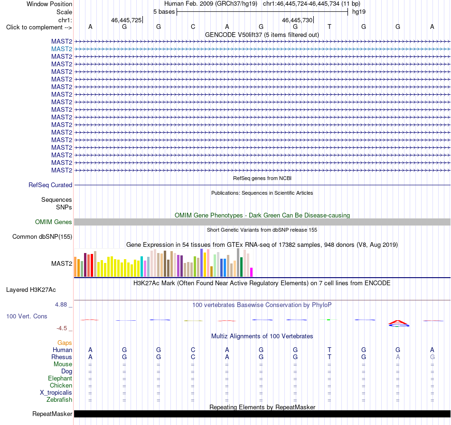Open 'RefSeq genes from NCBI' title

[263, 178]
